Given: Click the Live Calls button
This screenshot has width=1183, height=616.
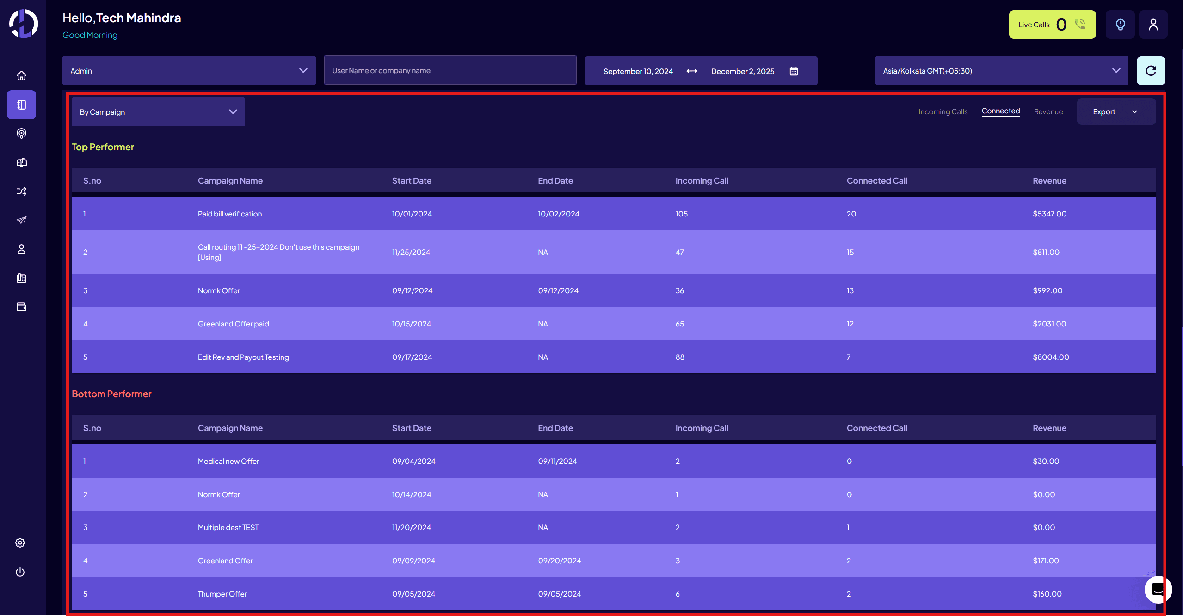Looking at the screenshot, I should click(x=1052, y=25).
